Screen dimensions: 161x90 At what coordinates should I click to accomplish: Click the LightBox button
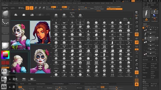pos(13,8)
